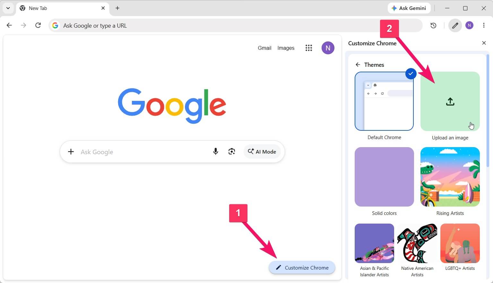Screen dimensions: 493x283
Task: Open the LGBTQ+ Artists collection
Action: [460, 243]
